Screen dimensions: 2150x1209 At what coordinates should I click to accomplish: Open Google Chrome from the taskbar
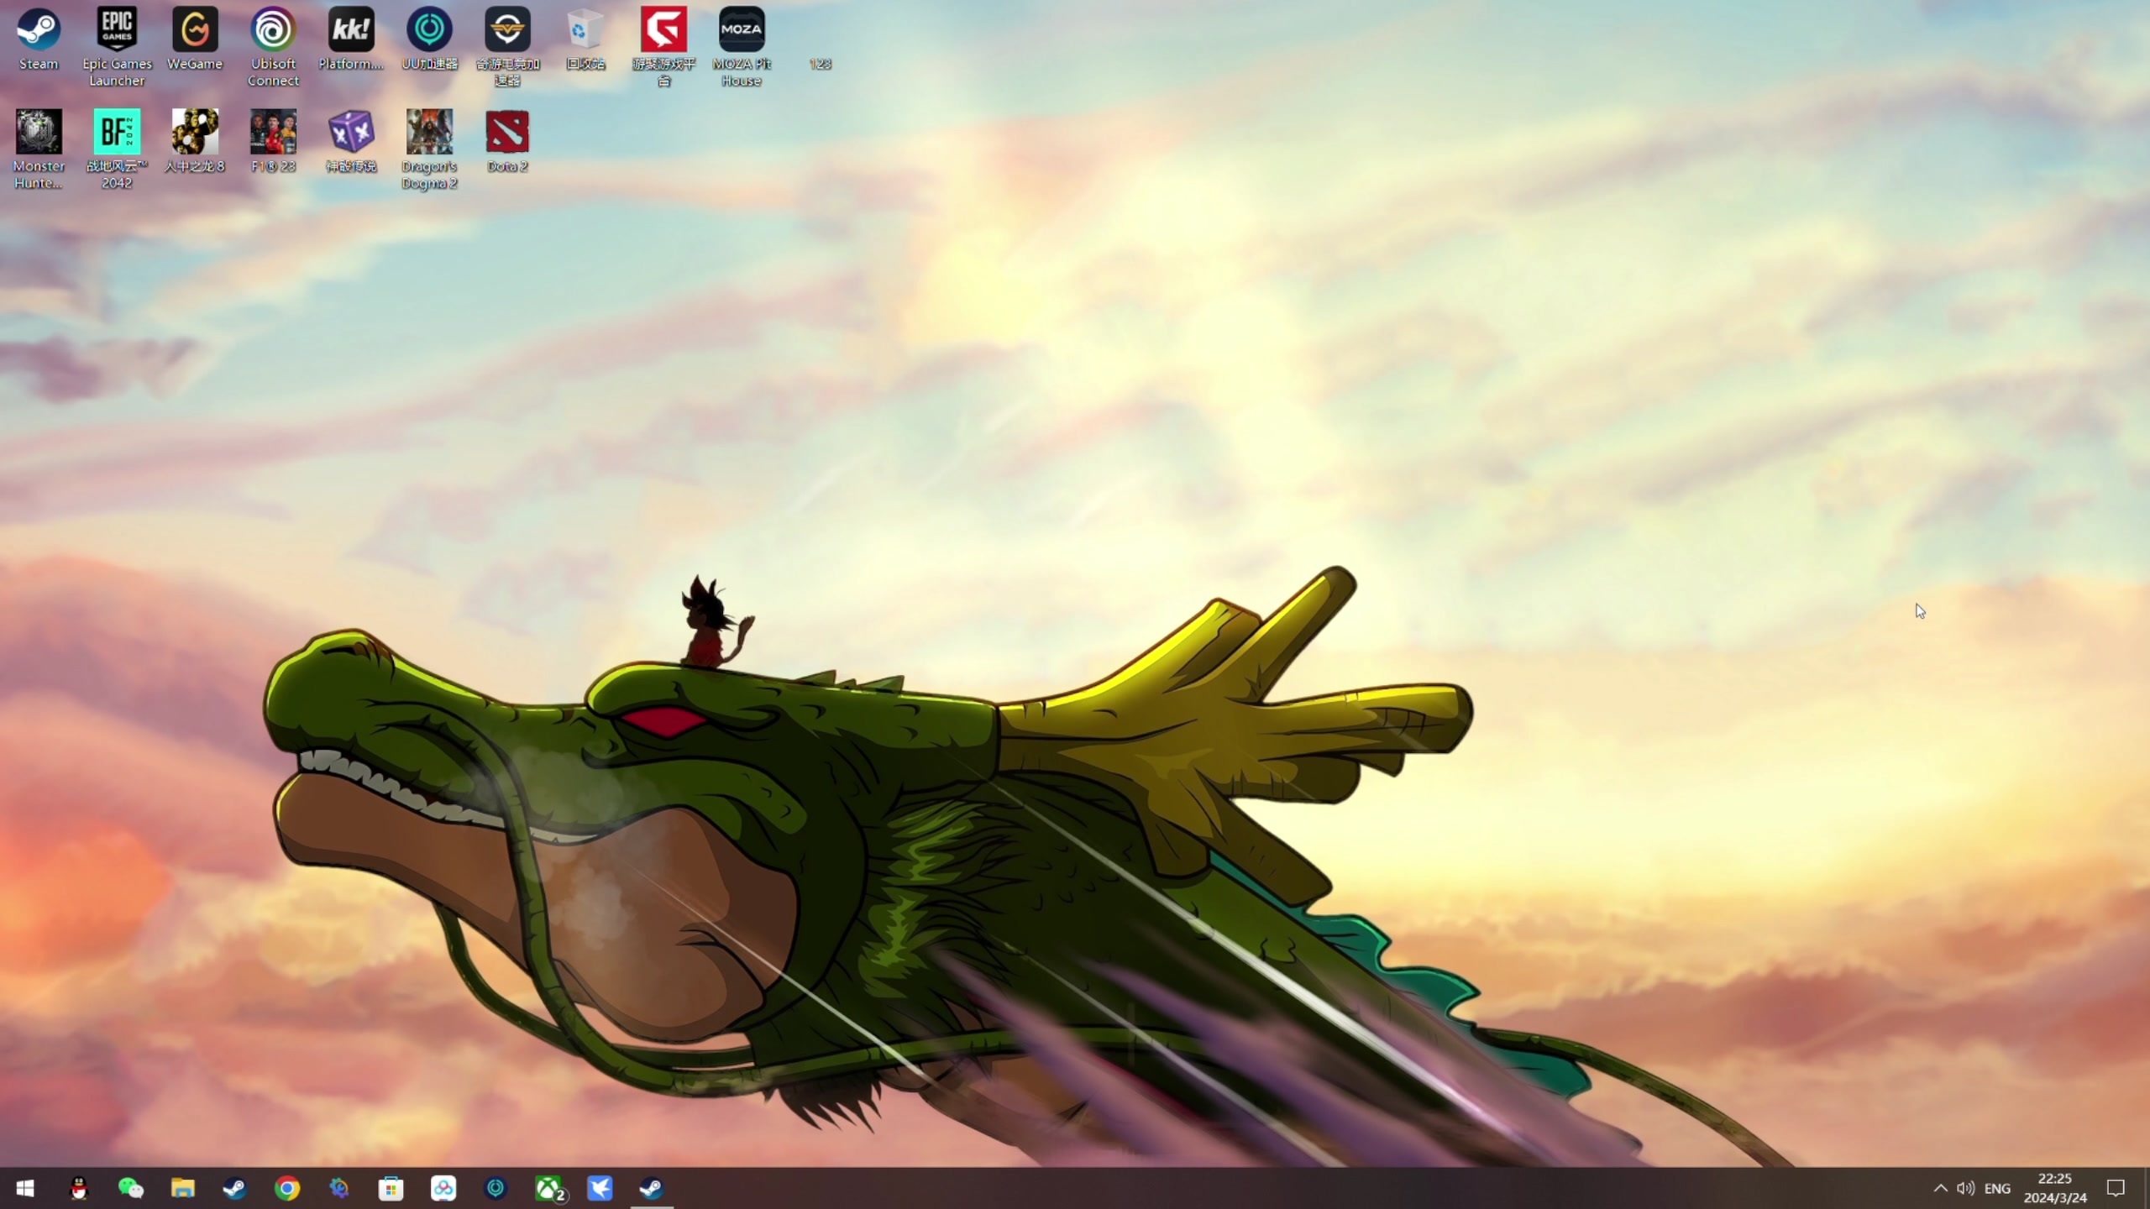pos(287,1188)
